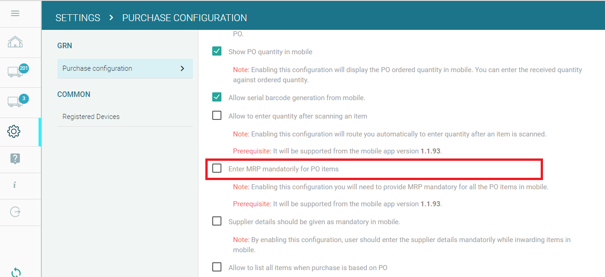The image size is (605, 277).
Task: Go to the home warehouse icon
Action: [x=15, y=42]
